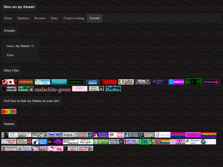
Task: Click the Aquarion's Nook badge
Action: tap(43, 82)
